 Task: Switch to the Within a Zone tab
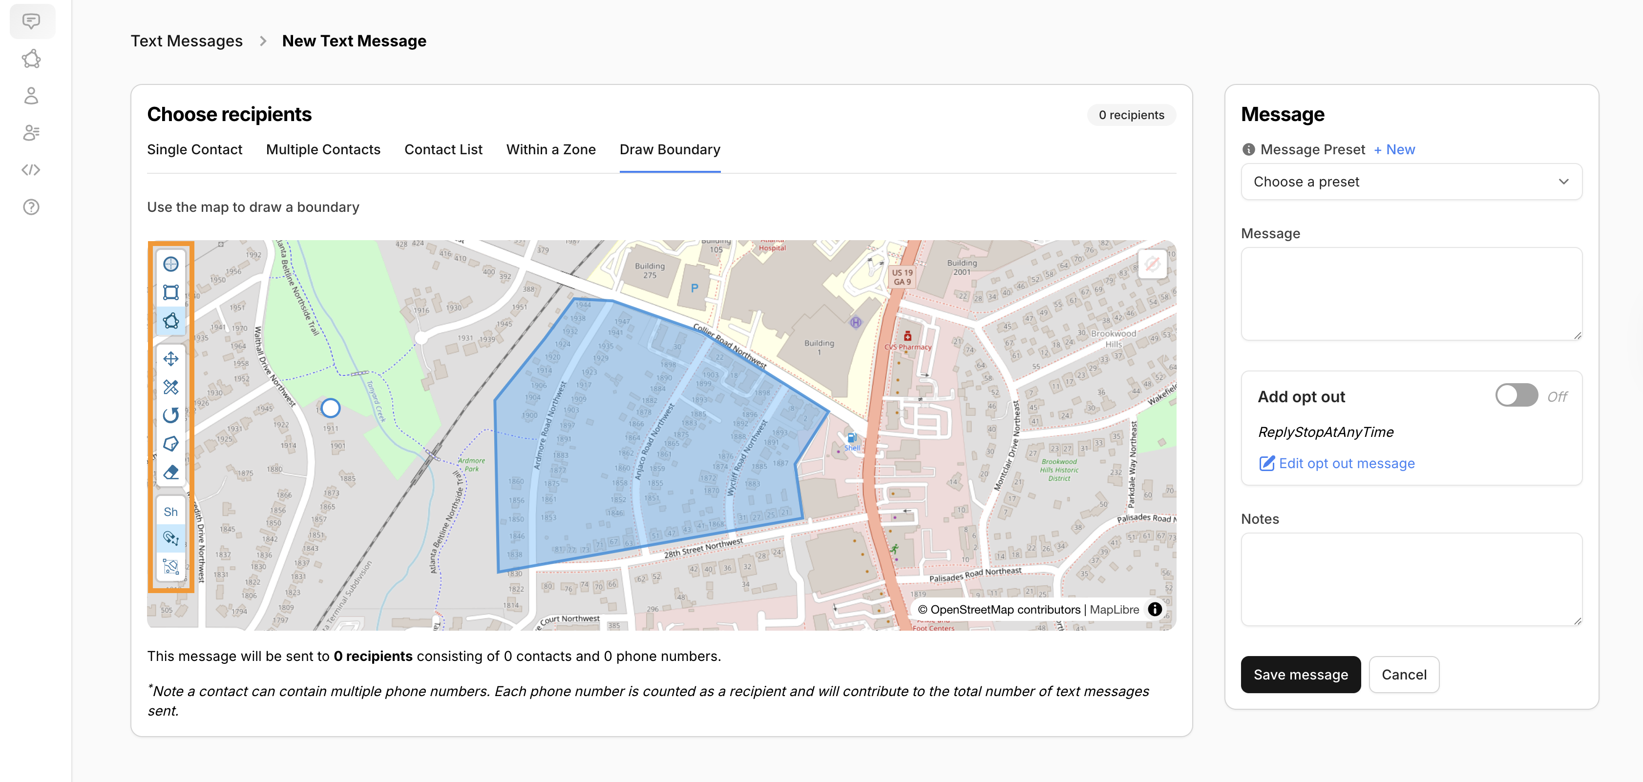[x=550, y=150]
